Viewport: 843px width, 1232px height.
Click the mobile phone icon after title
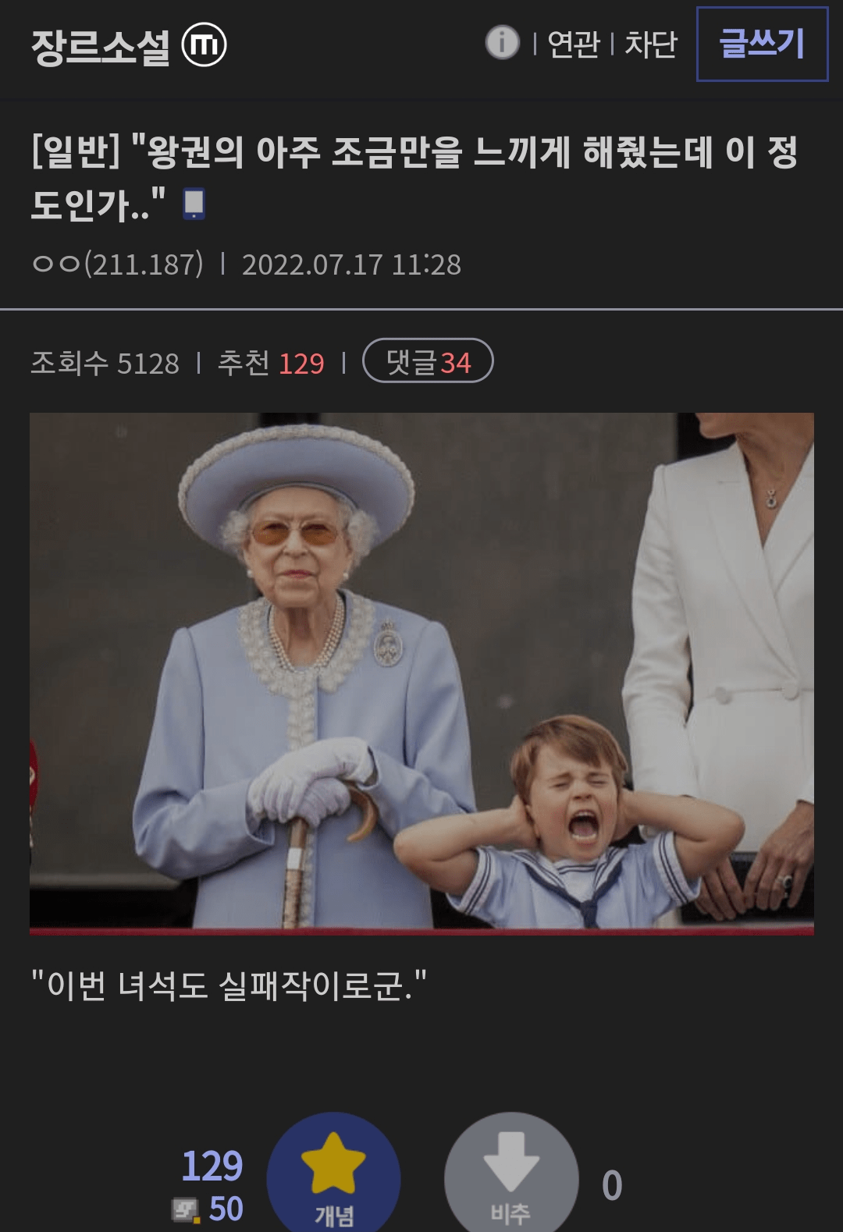pos(194,204)
